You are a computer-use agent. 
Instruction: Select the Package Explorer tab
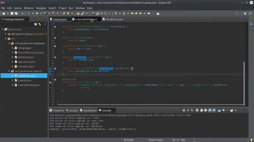click(x=14, y=19)
